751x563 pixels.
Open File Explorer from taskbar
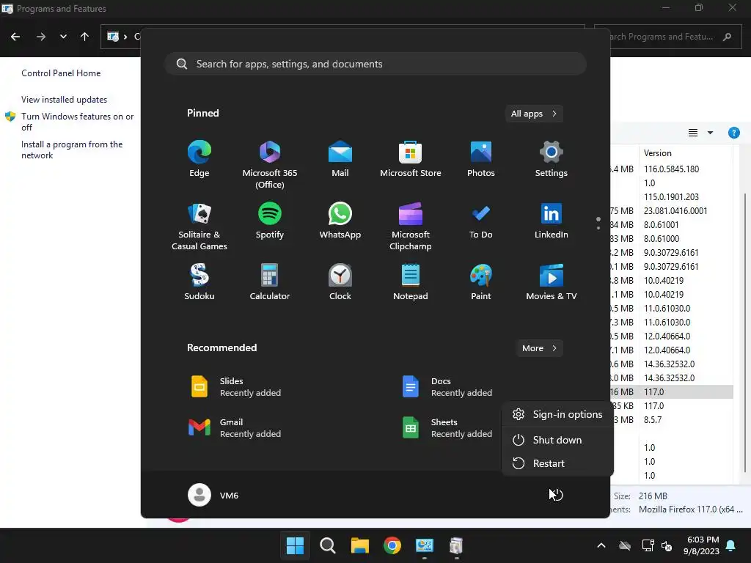coord(359,545)
